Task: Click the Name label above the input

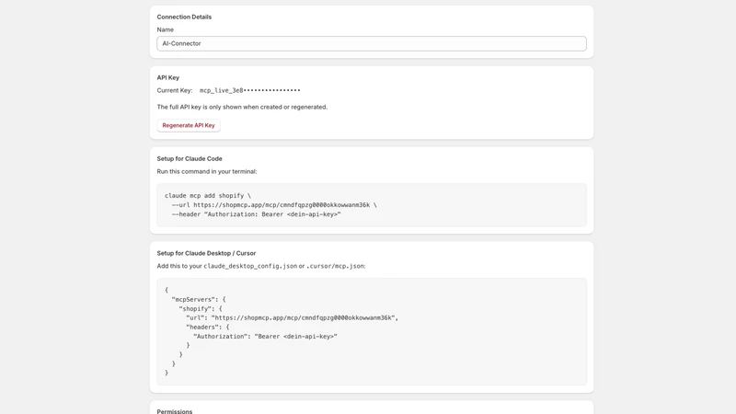Action: pos(166,29)
